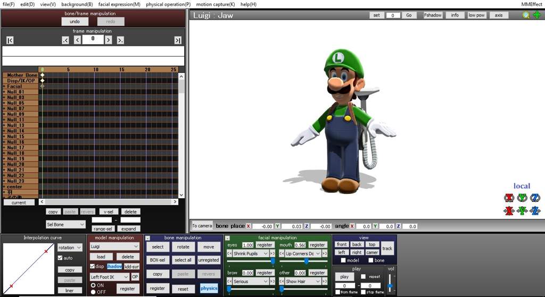Step forward one frame
Viewport: 545px width, 297px height.
click(109, 40)
